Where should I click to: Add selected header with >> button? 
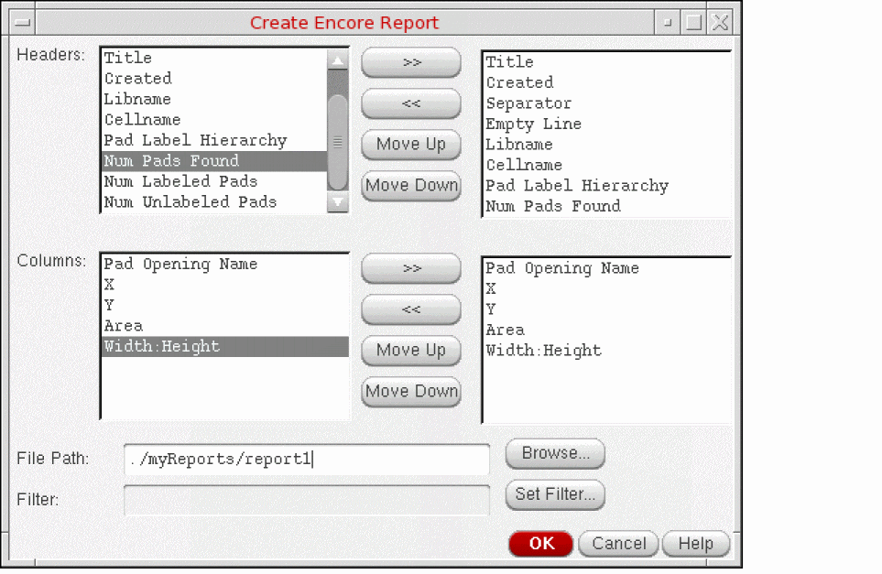[x=411, y=62]
